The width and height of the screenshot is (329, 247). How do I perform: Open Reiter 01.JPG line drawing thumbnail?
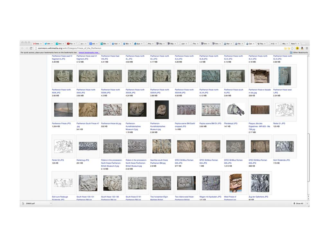[x=285, y=110]
